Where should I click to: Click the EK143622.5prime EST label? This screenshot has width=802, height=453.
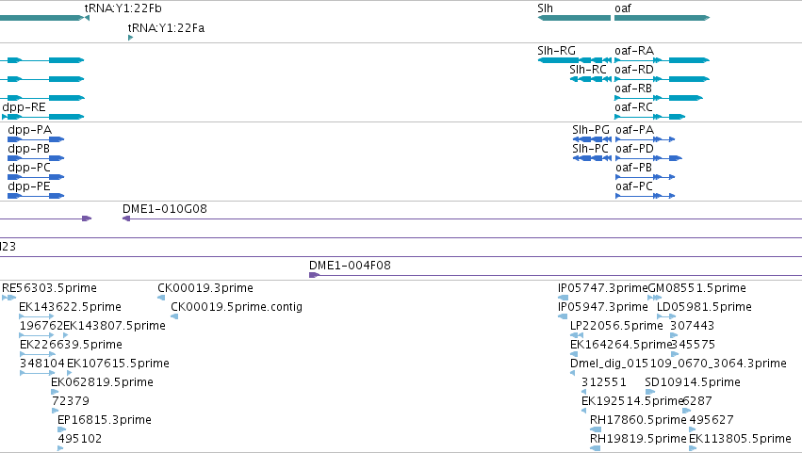coord(70,307)
